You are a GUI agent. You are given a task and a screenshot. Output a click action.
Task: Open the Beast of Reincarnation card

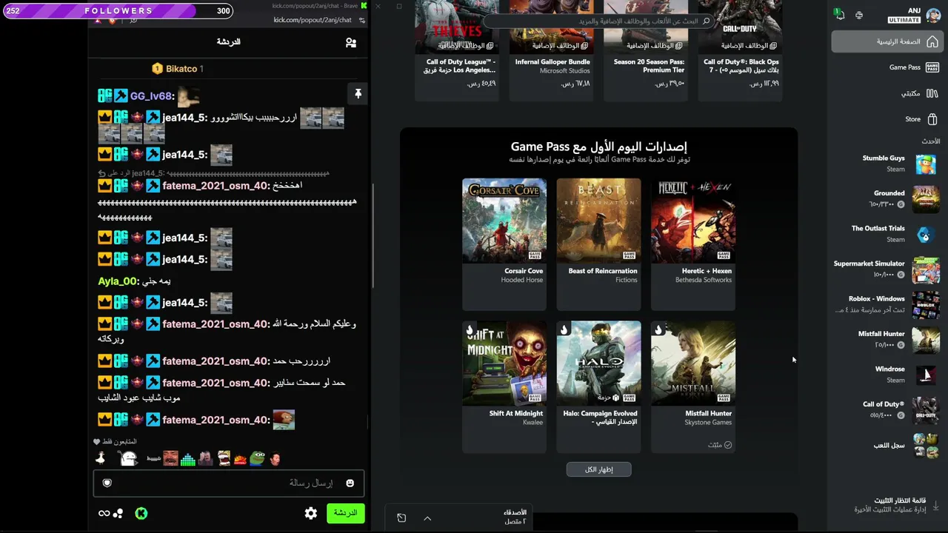pos(598,244)
